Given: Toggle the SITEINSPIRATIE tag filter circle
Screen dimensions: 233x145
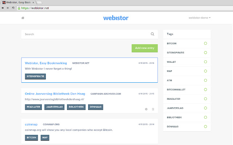Looking at the screenshot, I should click(x=205, y=53).
